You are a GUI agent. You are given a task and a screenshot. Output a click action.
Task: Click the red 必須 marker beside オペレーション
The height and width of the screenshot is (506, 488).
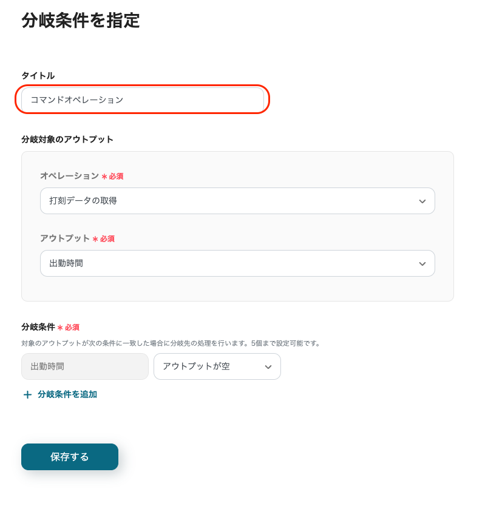coord(115,176)
